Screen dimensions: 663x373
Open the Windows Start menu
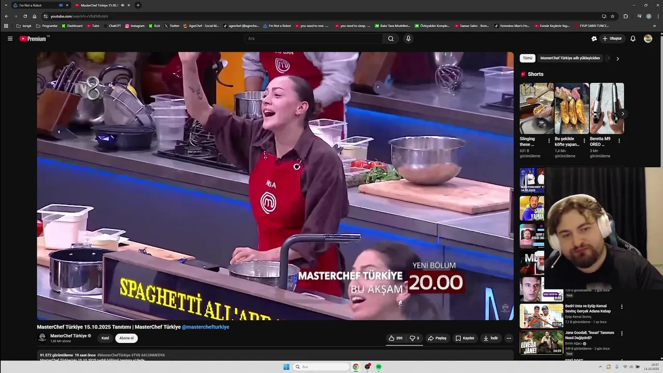click(x=286, y=367)
